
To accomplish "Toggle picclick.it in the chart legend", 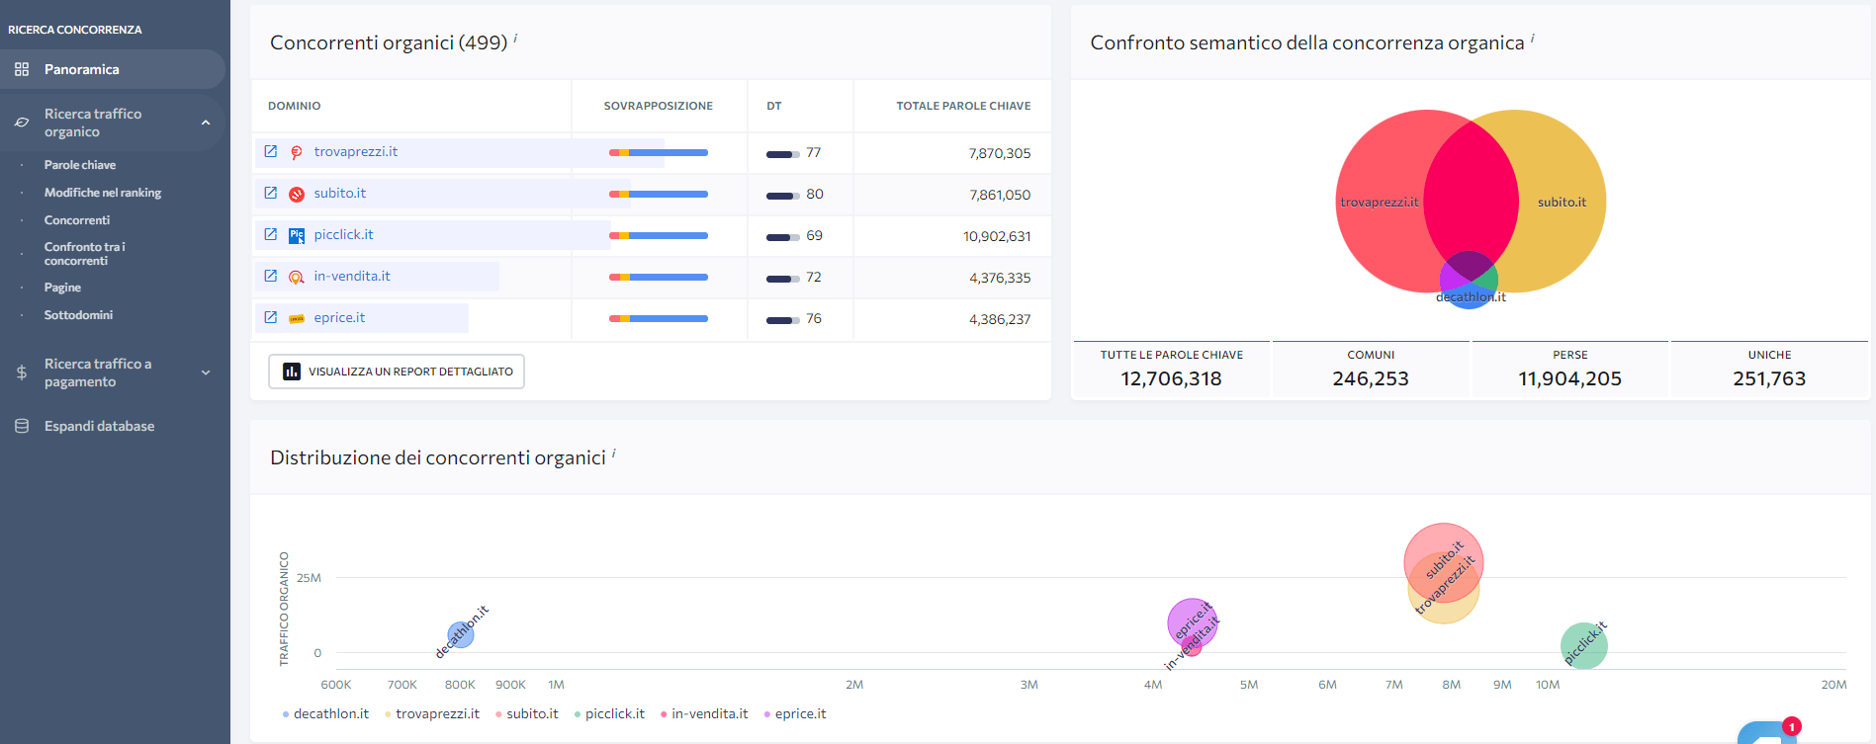I will click(x=609, y=713).
